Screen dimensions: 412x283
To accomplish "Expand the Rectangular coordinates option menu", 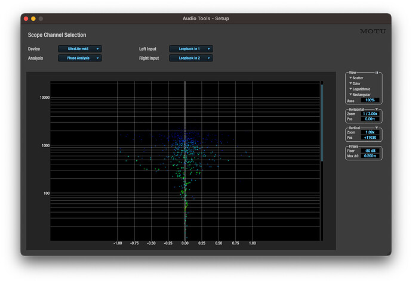I will pos(360,95).
